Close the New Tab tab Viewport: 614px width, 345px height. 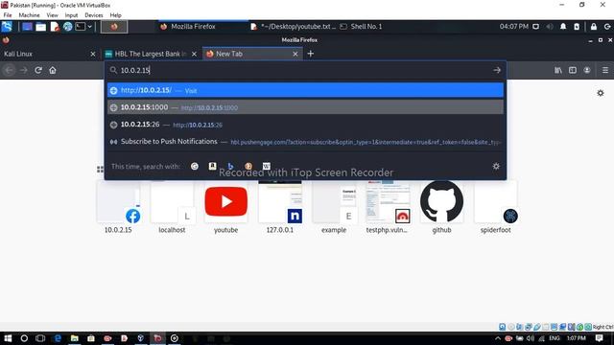295,54
